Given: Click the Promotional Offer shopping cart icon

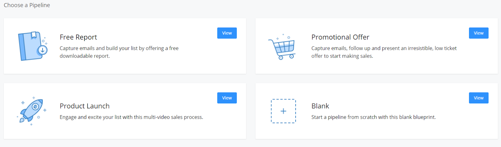Looking at the screenshot, I should click(282, 47).
